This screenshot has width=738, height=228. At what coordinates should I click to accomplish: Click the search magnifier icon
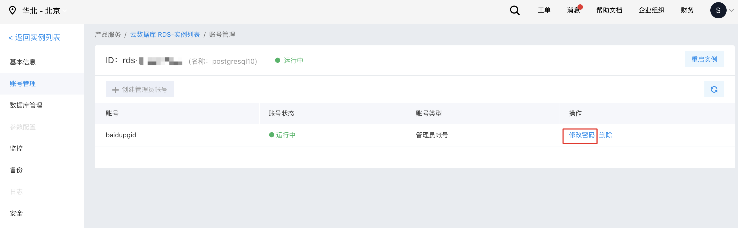tap(515, 11)
